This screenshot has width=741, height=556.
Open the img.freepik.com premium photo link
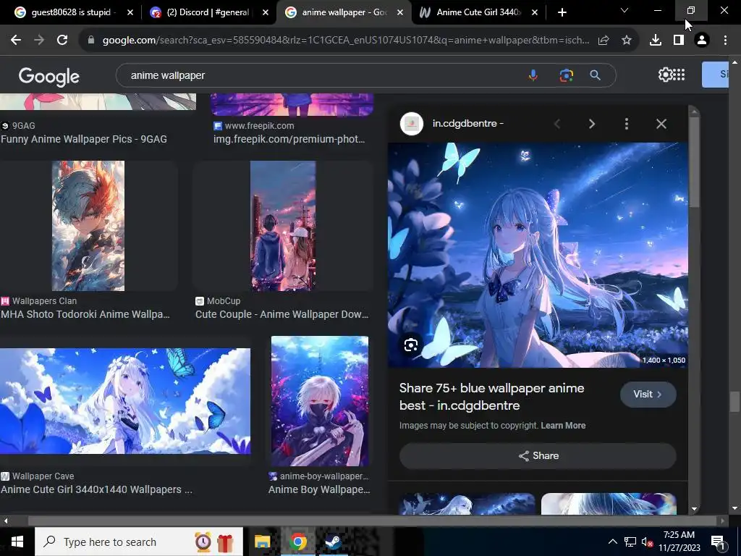click(x=289, y=139)
